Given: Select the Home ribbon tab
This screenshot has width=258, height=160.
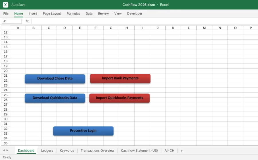Looking at the screenshot, I should tap(19, 14).
